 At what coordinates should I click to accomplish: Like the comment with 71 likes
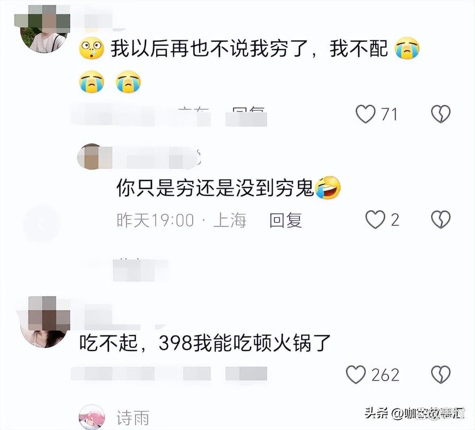tap(366, 114)
